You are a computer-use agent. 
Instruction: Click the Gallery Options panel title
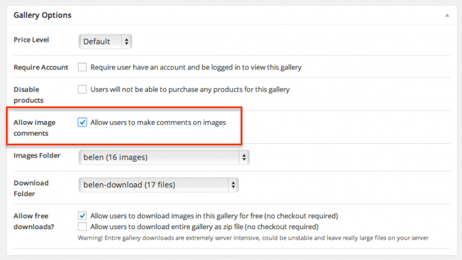(43, 15)
